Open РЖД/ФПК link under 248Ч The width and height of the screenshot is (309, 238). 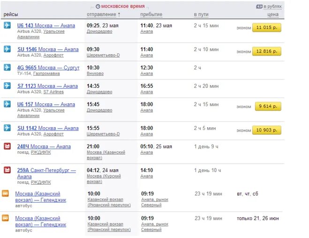(x=41, y=152)
